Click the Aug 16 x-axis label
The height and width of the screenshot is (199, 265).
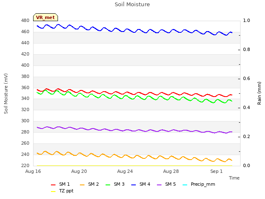33,171
